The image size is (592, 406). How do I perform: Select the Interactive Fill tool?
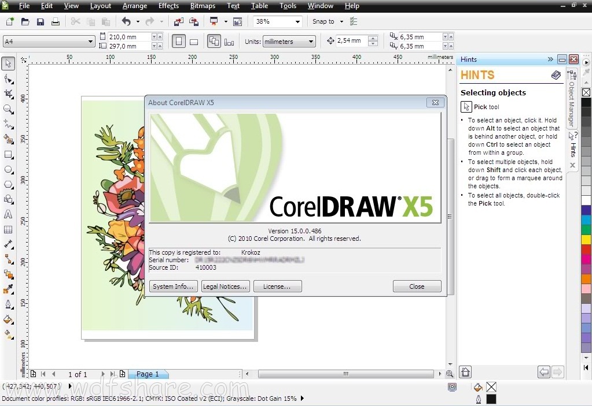[x=8, y=334]
